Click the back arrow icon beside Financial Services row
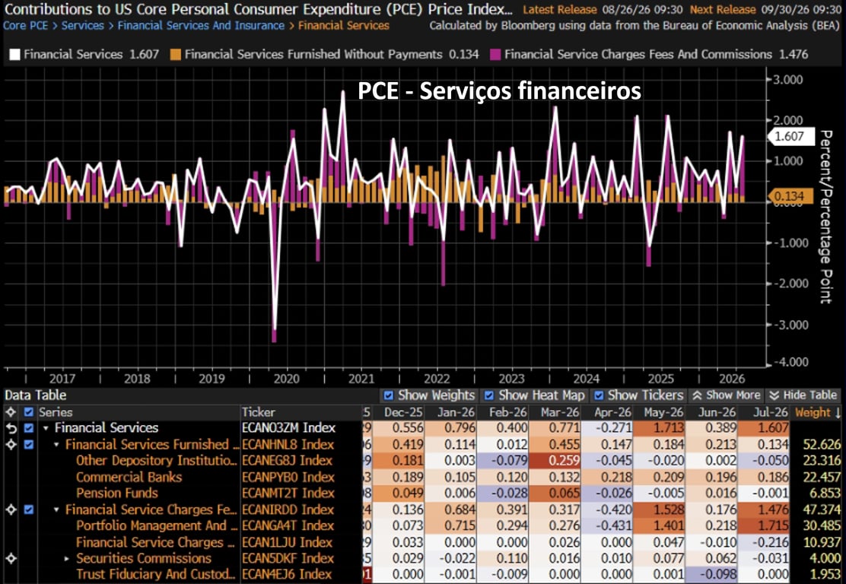Screen dimensions: 846x584 (11, 428)
